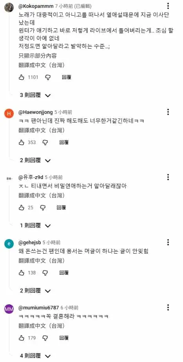Screen dimensions: 183x362
Task: Click 只顯示部分內容 on the first comment
Action: click(38, 56)
